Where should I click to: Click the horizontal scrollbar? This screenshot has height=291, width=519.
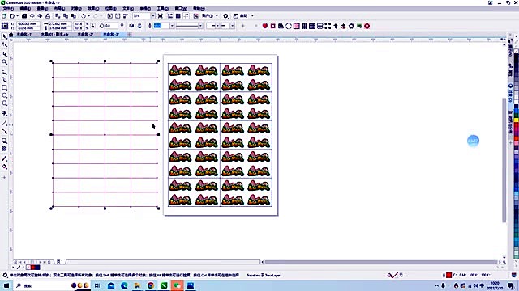[x=381, y=262]
